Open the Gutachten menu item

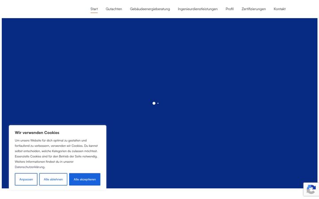[x=114, y=9]
